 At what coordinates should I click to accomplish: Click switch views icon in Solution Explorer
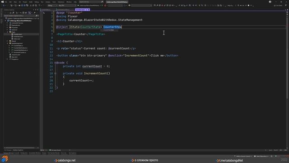coord(13,13)
